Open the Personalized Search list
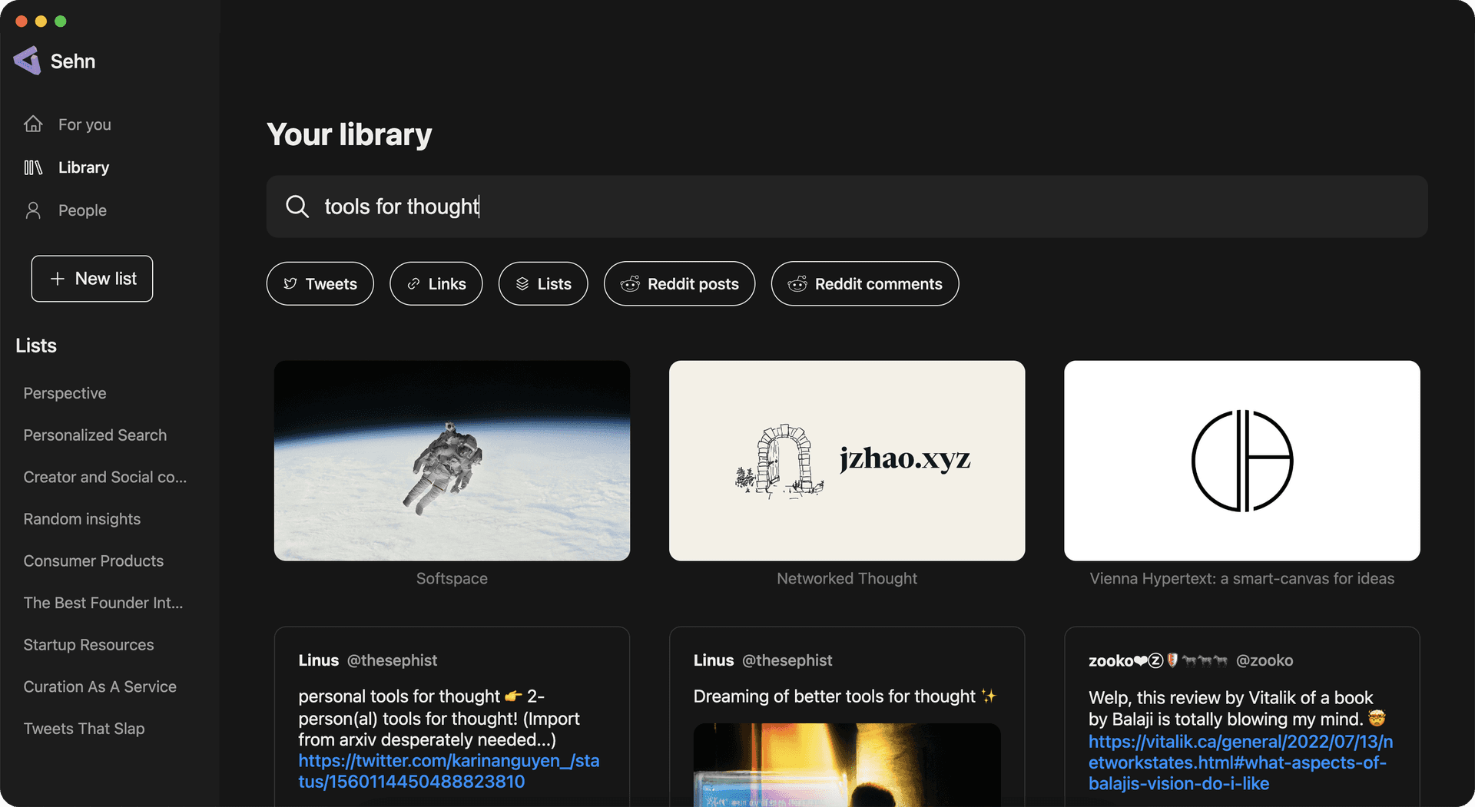The width and height of the screenshot is (1475, 807). coord(94,435)
